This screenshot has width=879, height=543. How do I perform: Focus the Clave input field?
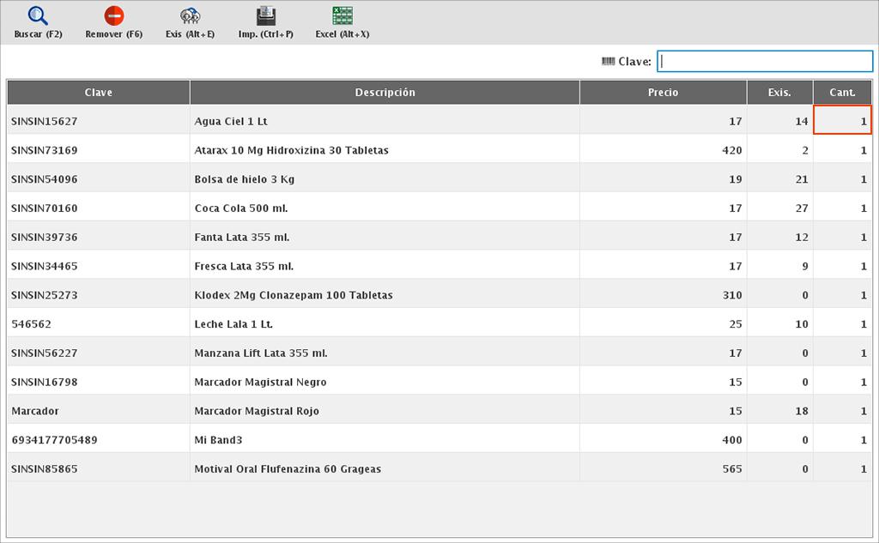[764, 62]
